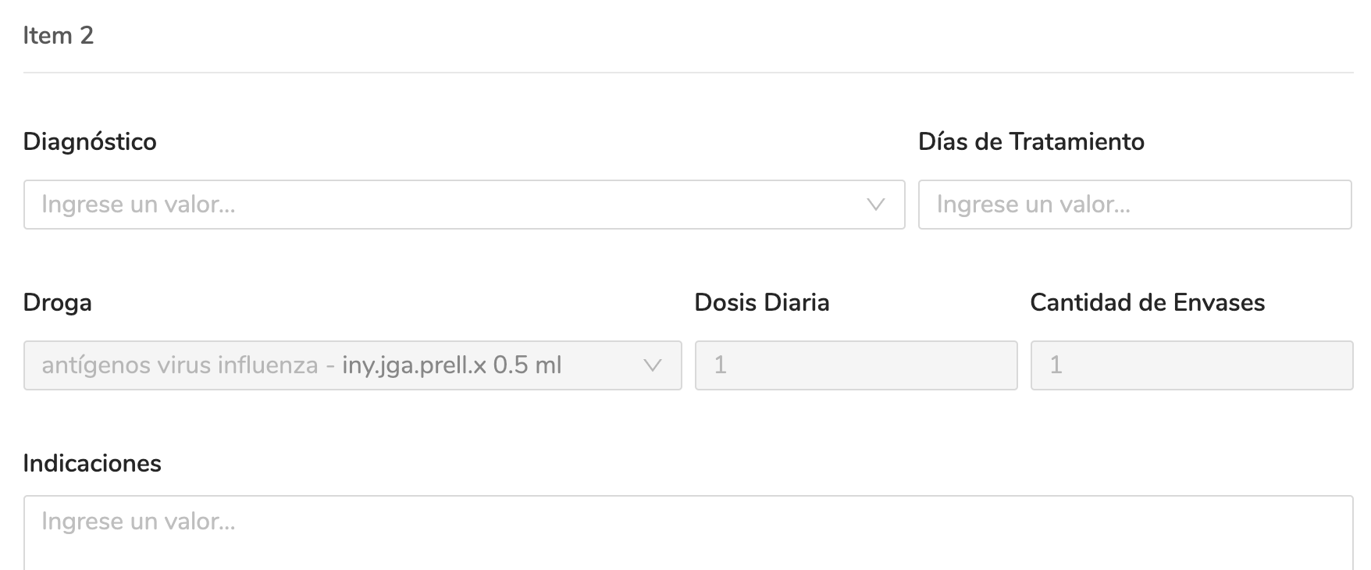Click the Cantidad de Envases label
The height and width of the screenshot is (570, 1371).
[x=1148, y=303]
